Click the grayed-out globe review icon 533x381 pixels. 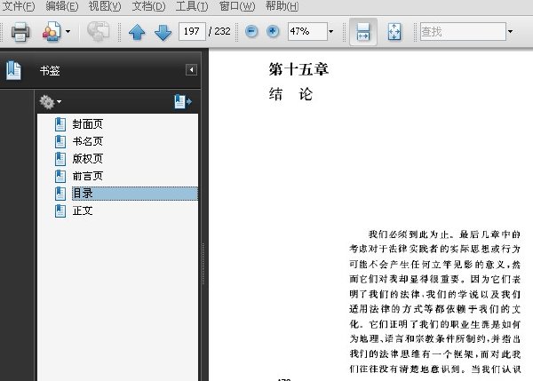point(99,32)
